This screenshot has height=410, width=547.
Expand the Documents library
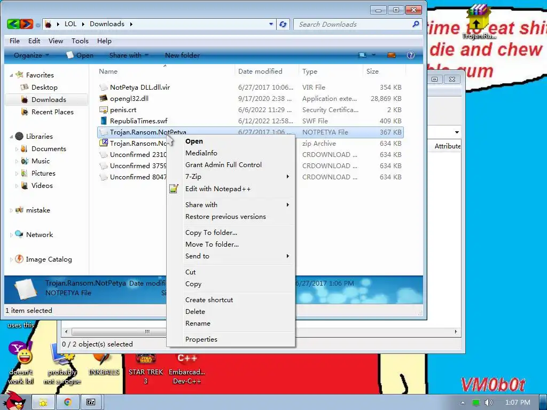pos(17,149)
